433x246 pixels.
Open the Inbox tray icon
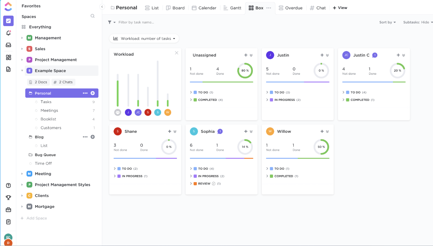pyautogui.click(x=9, y=45)
